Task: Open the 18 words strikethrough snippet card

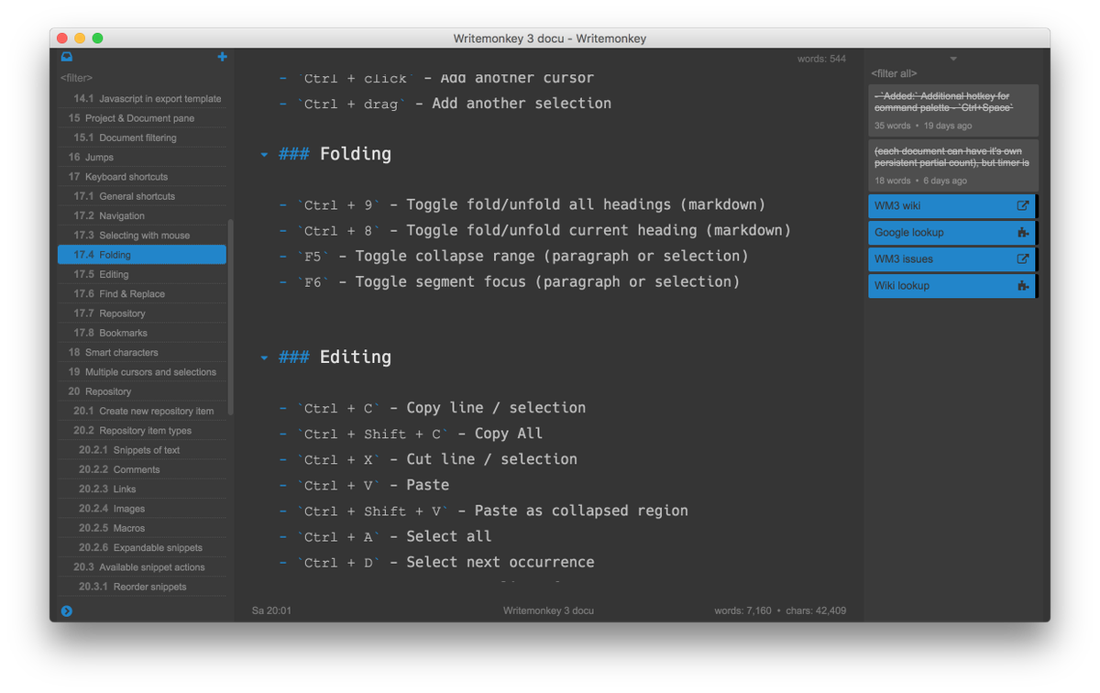Action: (953, 165)
